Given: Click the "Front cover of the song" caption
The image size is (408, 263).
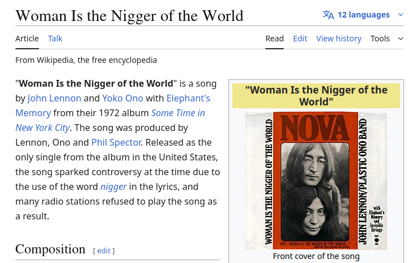Looking at the screenshot, I should [316, 256].
